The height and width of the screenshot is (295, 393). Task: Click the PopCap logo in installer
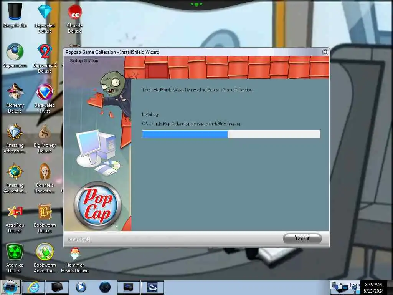pyautogui.click(x=98, y=205)
